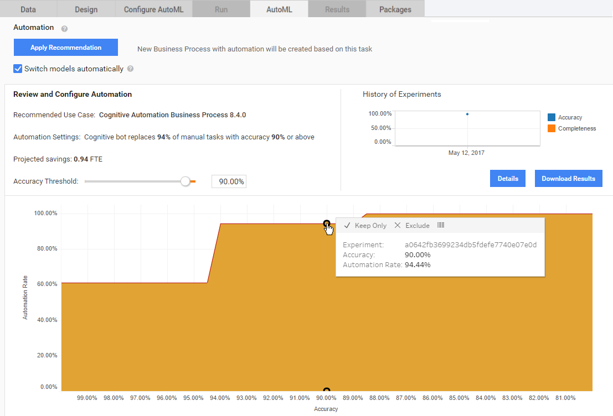Image resolution: width=613 pixels, height=416 pixels.
Task: Click the blue Accuracy legend swatch
Action: tap(552, 117)
